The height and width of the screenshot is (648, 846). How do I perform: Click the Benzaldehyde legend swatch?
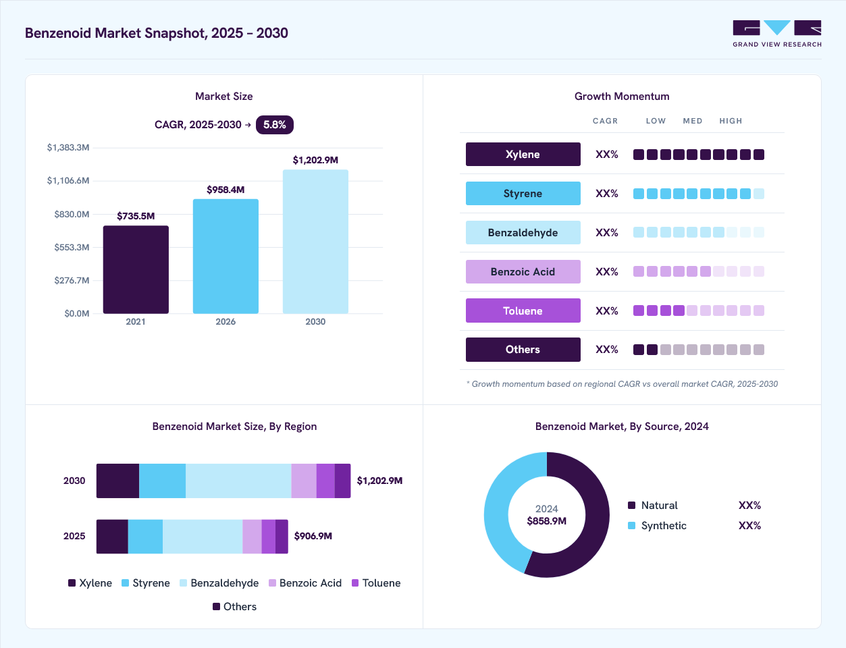point(183,583)
